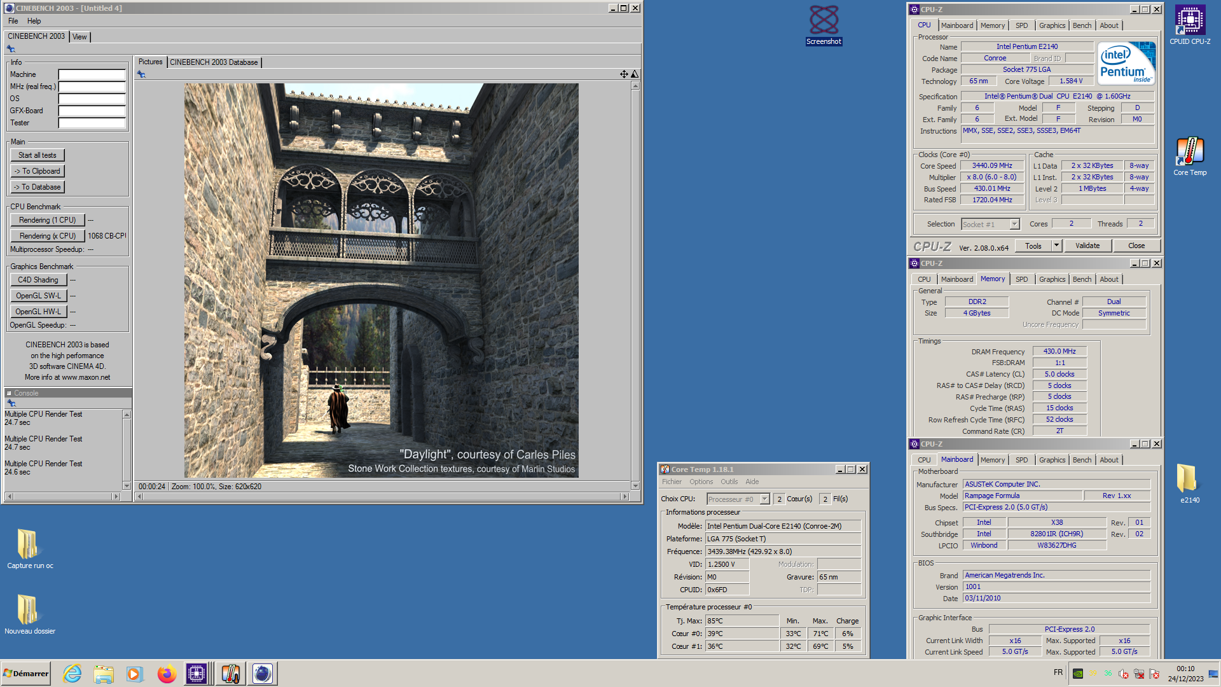Viewport: 1221px width, 687px height.
Task: Run the OpenGL SW-L benchmark
Action: (38, 296)
